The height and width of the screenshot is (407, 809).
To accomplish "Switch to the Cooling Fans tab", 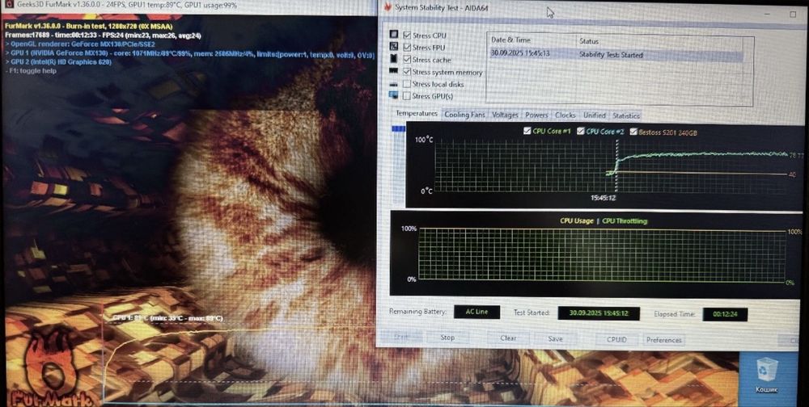I will point(465,115).
